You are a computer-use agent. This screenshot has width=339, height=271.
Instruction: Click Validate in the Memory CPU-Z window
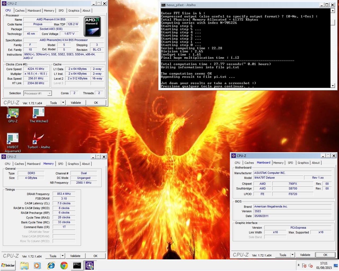[x=75, y=256]
